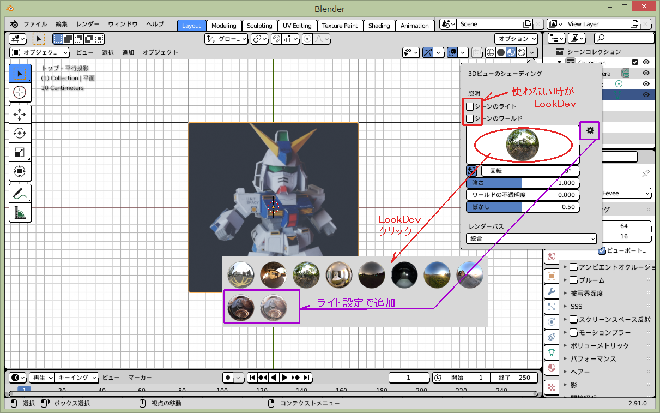Click the Blender logo menu

point(14,25)
